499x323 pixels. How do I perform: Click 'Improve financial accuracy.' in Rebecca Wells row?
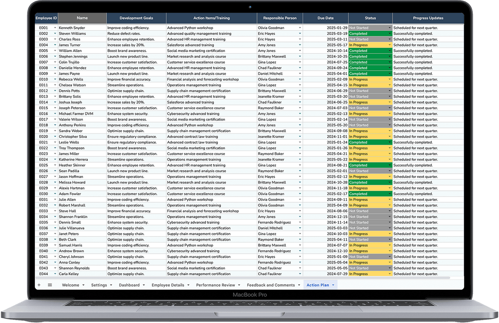pos(136,79)
